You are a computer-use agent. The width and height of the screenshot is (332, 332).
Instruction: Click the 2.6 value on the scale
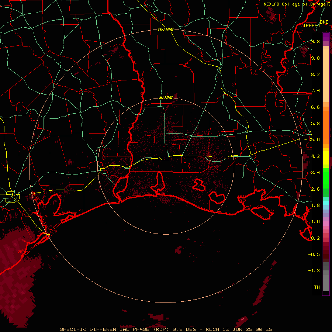pyautogui.click(x=315, y=189)
